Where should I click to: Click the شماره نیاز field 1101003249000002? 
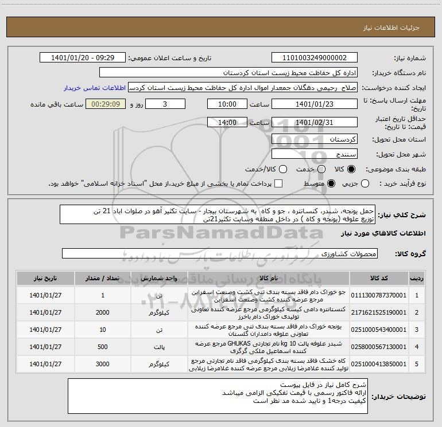(315, 58)
